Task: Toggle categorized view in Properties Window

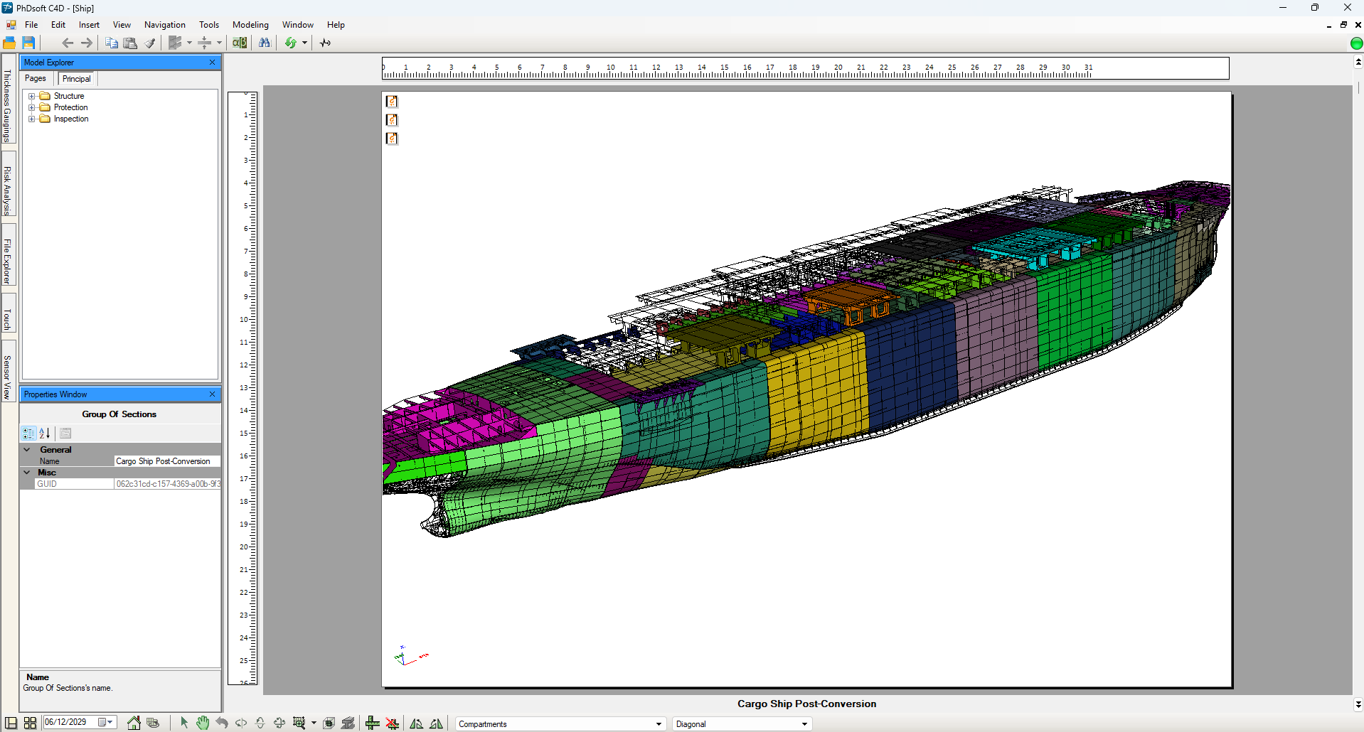Action: tap(28, 433)
